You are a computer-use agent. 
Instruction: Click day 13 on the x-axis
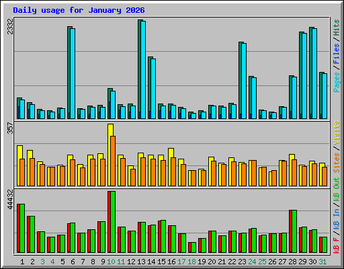click(x=141, y=262)
